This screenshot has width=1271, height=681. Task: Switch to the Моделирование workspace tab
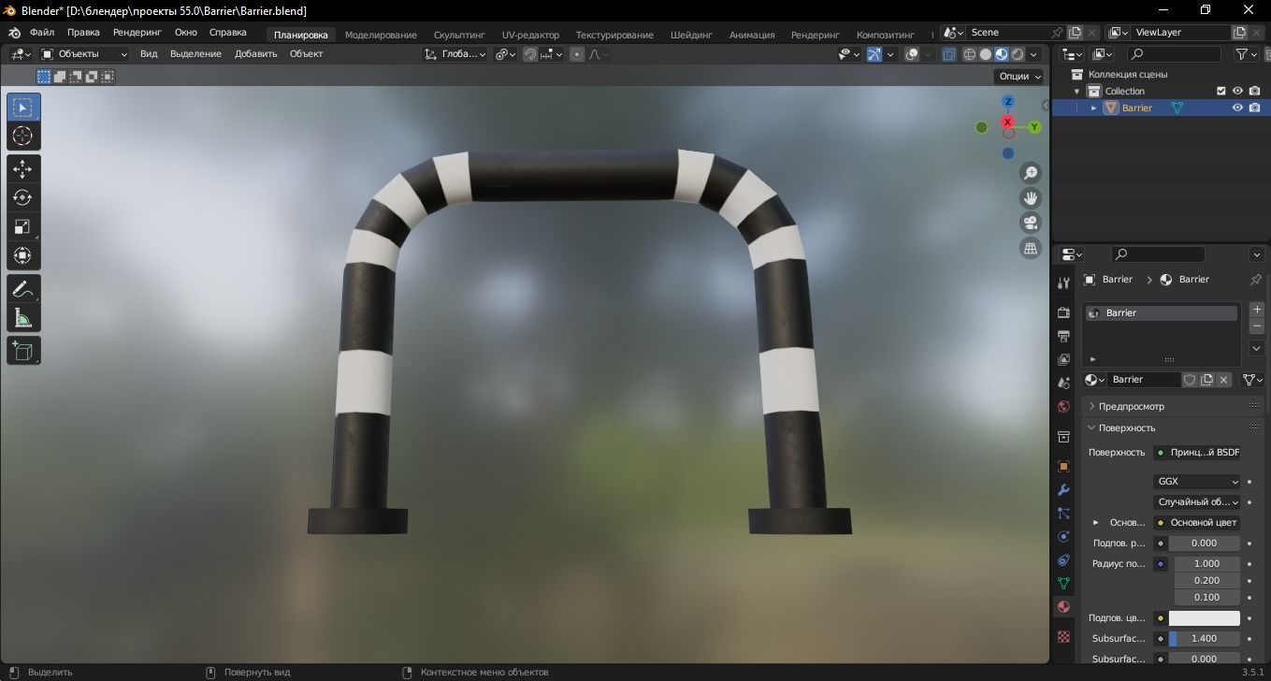(381, 35)
